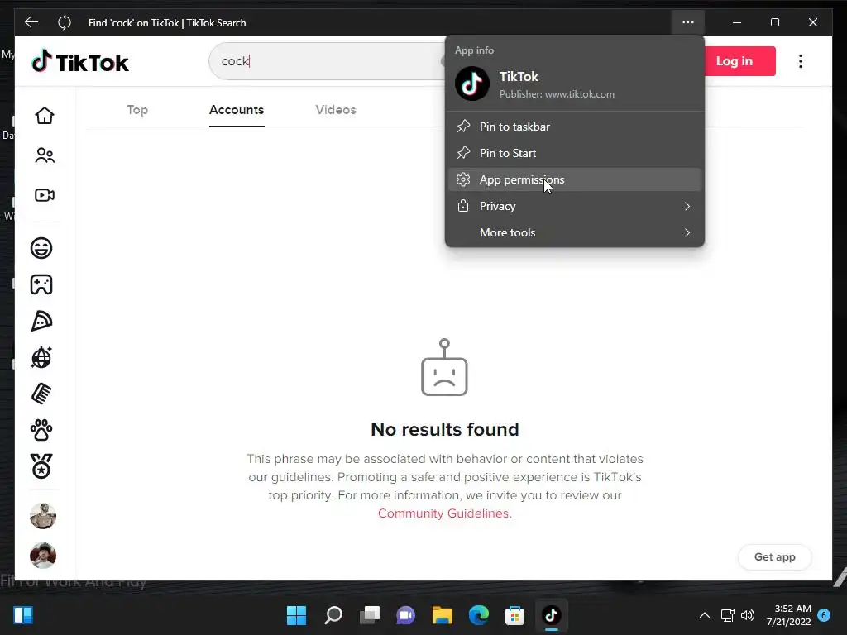
Task: Go back using the title bar arrow
Action: point(31,22)
